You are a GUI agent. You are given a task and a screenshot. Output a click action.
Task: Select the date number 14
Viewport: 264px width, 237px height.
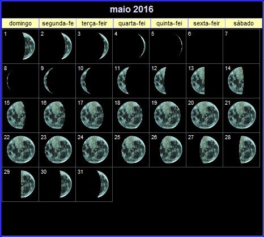pyautogui.click(x=228, y=68)
